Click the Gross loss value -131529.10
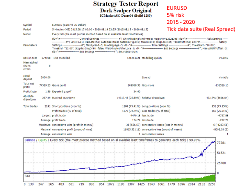The image size is (250, 187). coord(221,85)
